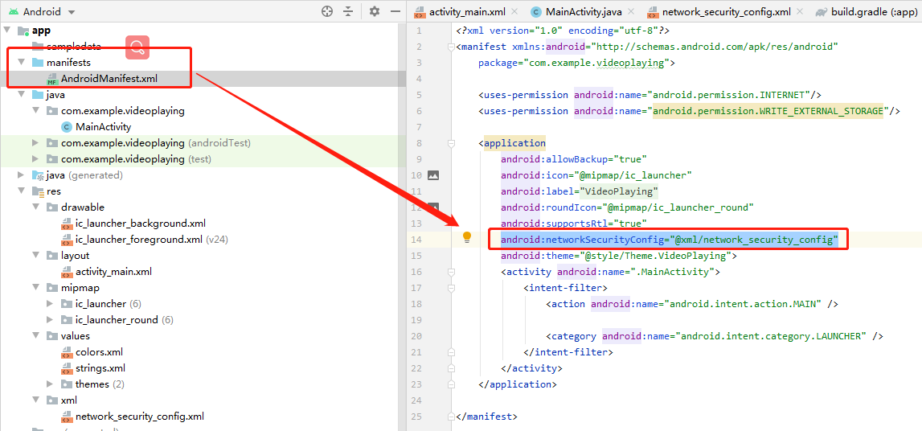
Task: Switch to activity_main.xml editor tab
Action: tap(467, 12)
